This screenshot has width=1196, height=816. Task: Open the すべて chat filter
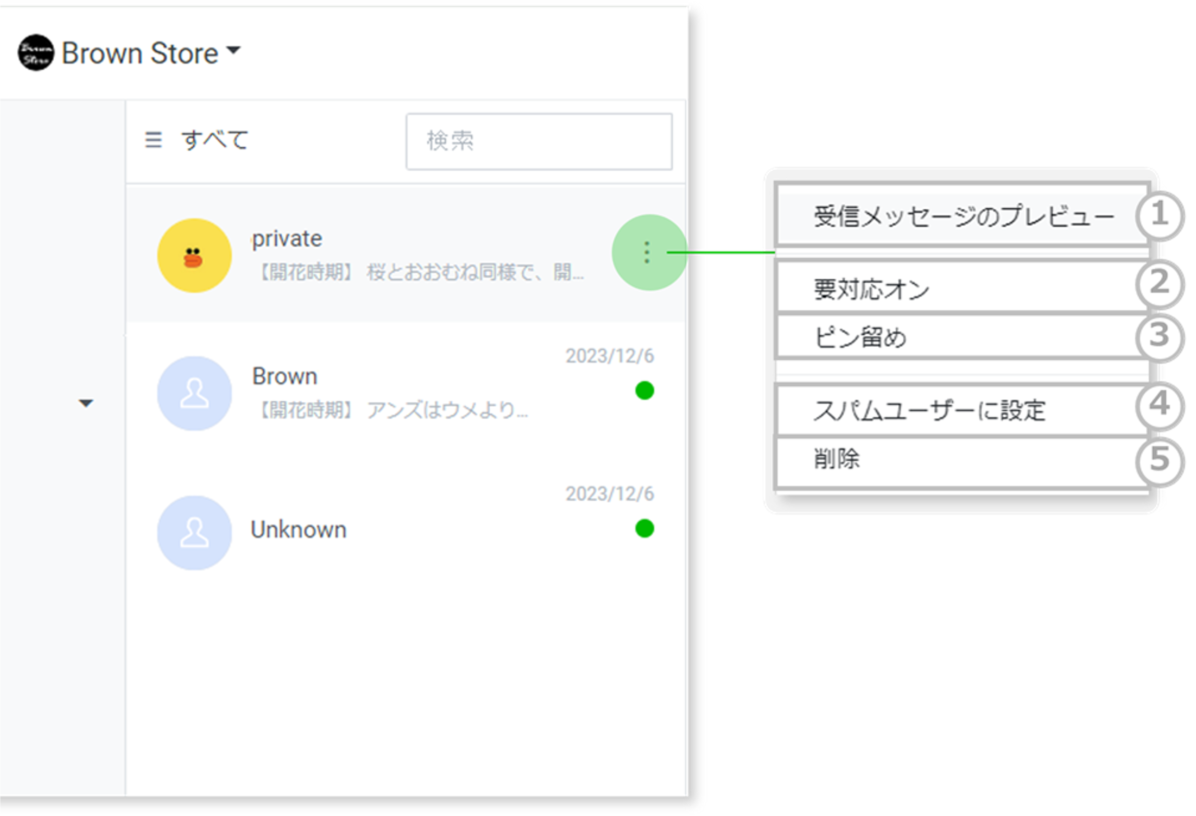(215, 140)
